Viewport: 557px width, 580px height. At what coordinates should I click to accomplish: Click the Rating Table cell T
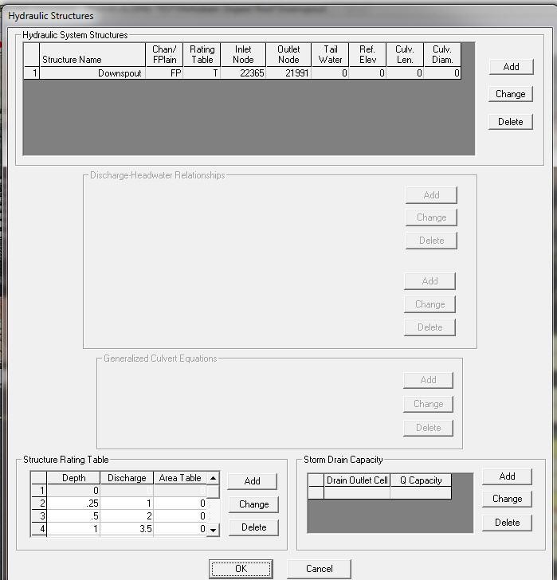(202, 73)
